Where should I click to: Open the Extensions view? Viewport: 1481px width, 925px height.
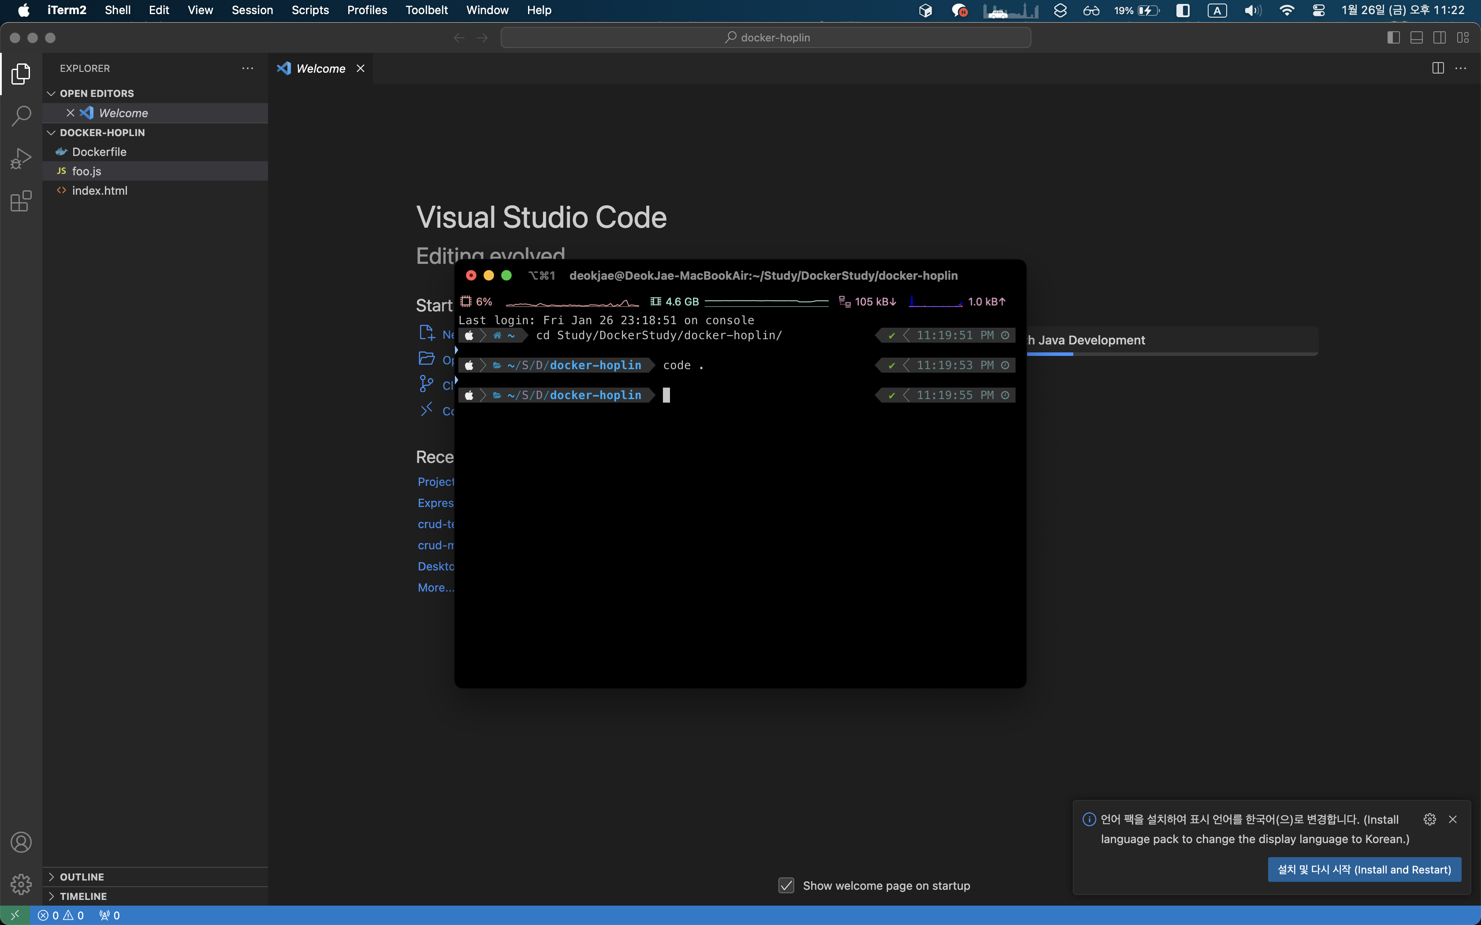(21, 201)
